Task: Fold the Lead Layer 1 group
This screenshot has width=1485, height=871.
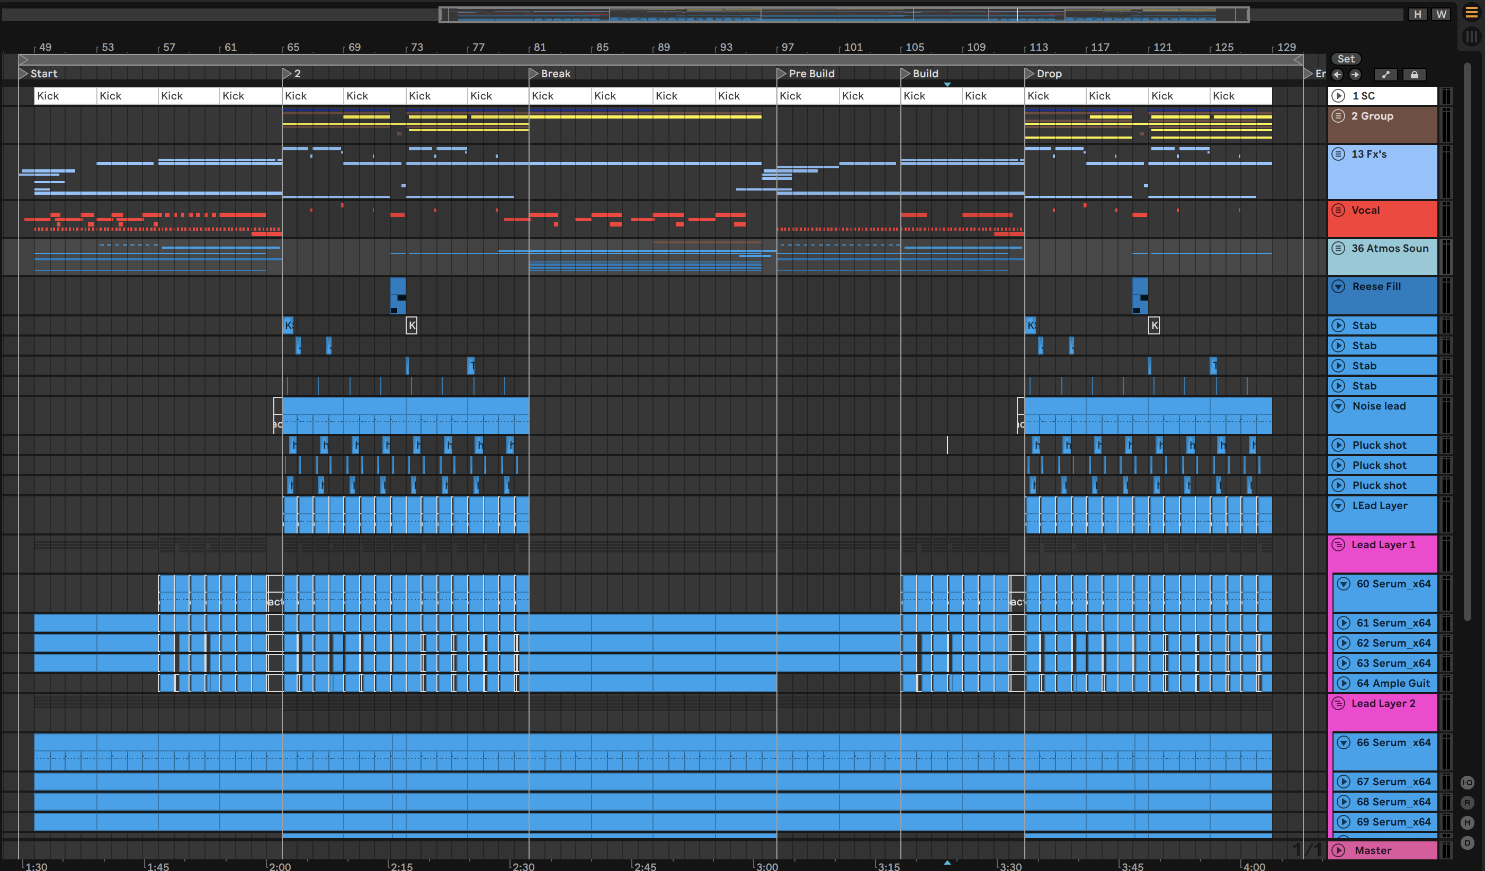Action: (x=1338, y=545)
